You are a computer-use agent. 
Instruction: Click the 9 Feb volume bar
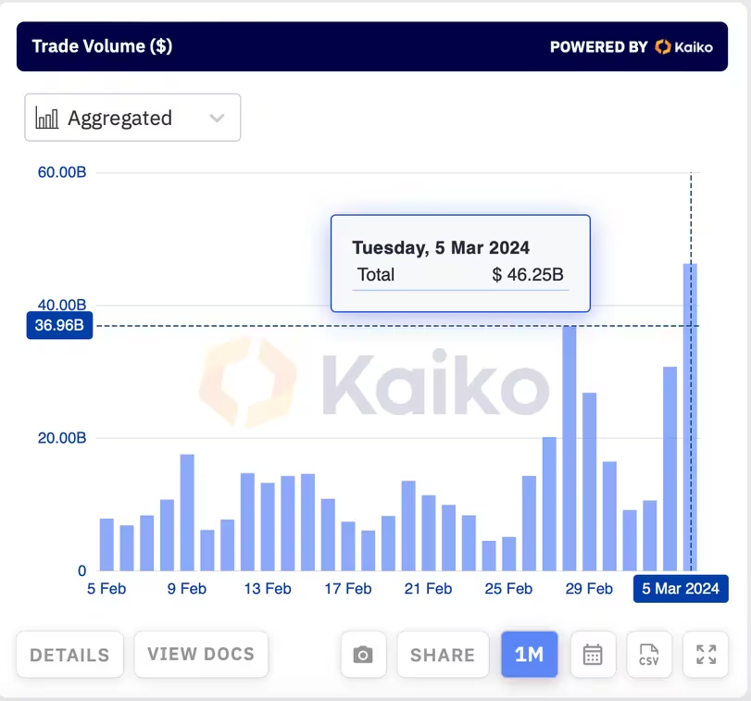(x=187, y=512)
